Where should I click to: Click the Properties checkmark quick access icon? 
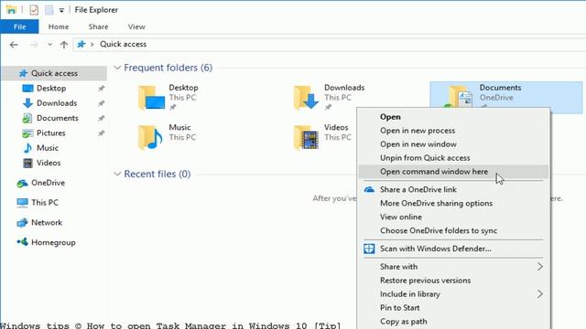pyautogui.click(x=34, y=10)
